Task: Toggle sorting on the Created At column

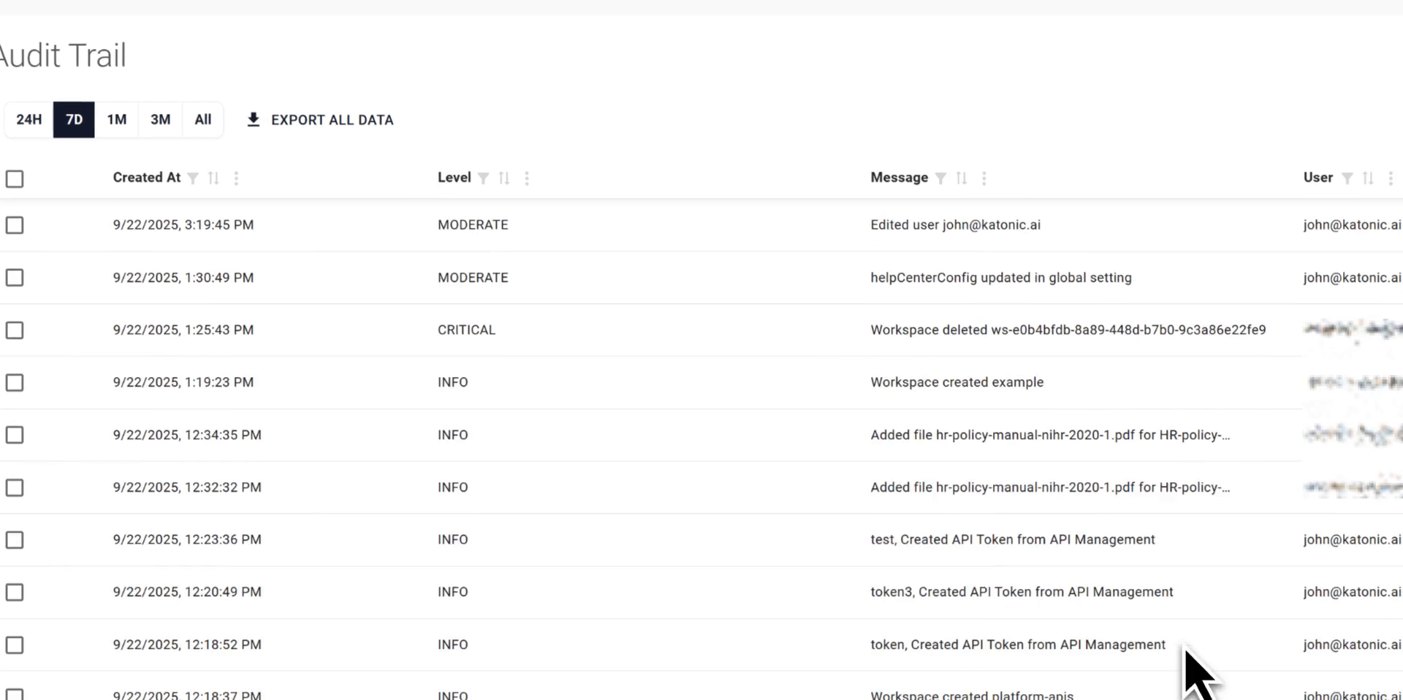Action: tap(213, 178)
